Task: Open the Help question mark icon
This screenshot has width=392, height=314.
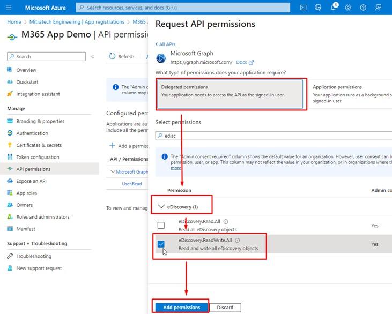Action: 363,8
